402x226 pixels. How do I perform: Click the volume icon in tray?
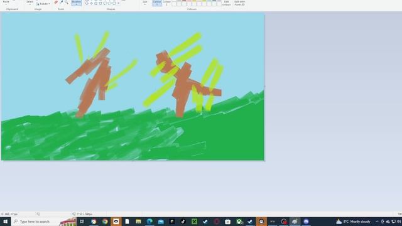coord(399,222)
